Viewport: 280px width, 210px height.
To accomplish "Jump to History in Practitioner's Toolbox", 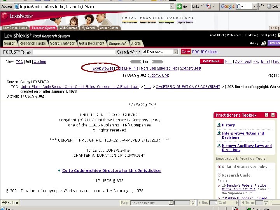I will (x=228, y=125).
